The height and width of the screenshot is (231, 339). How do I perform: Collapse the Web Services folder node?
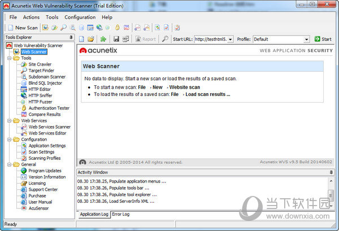(x=9, y=121)
